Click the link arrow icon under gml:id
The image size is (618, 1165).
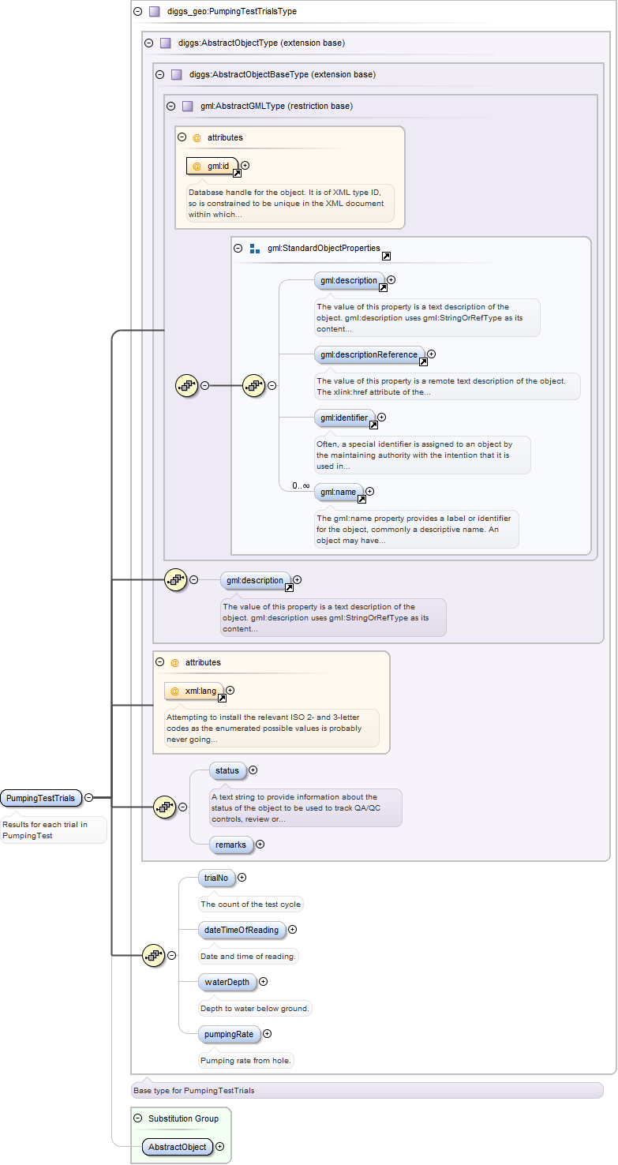point(237,173)
